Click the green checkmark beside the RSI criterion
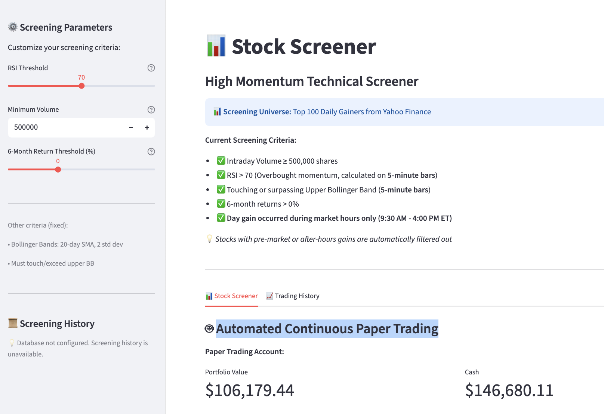The image size is (604, 414). pos(221,175)
